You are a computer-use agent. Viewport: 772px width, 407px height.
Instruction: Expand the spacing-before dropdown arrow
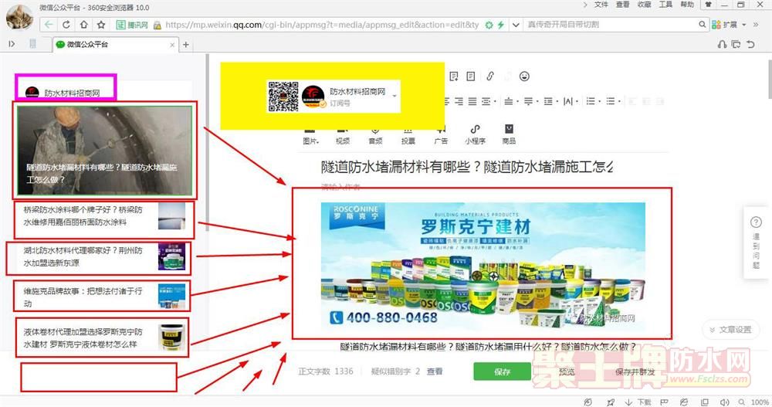click(517, 102)
